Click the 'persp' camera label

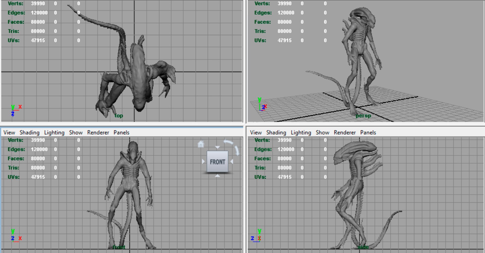(x=363, y=116)
